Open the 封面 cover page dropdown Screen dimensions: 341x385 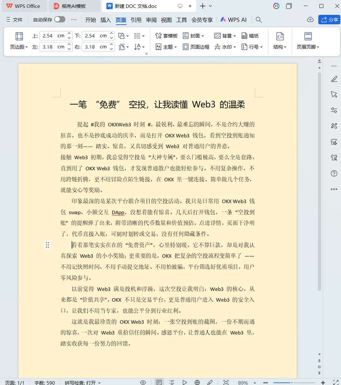(x=193, y=36)
